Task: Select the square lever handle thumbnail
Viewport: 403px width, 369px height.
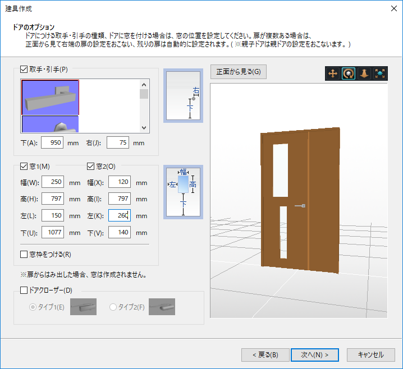Action: click(x=51, y=97)
